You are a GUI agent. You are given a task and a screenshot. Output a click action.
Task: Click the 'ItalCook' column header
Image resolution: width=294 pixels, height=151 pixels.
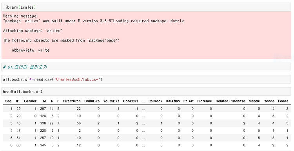[156, 101]
